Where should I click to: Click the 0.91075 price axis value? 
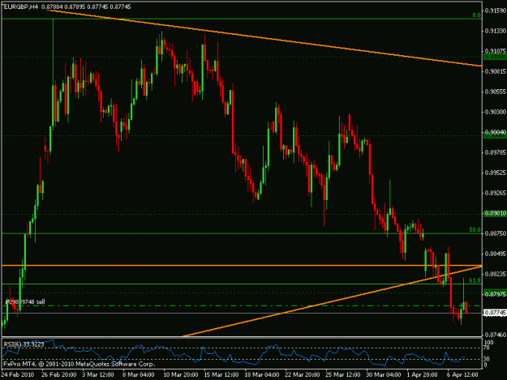[x=496, y=51]
